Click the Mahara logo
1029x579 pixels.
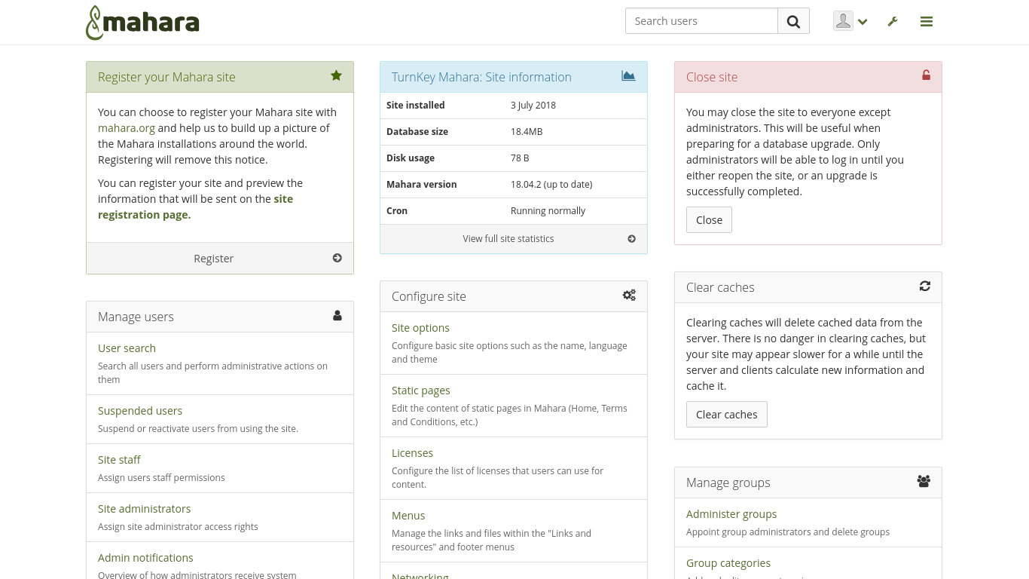coord(142,23)
